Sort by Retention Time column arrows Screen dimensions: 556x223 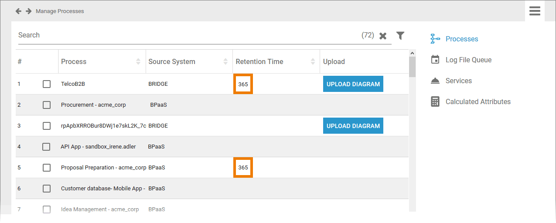click(x=313, y=61)
